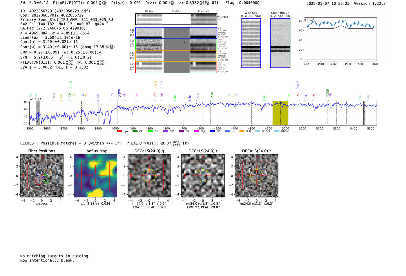Viewport: 406px width, 276px height.
Task: Click the dark green OII legend swatch
Action: 135,131
